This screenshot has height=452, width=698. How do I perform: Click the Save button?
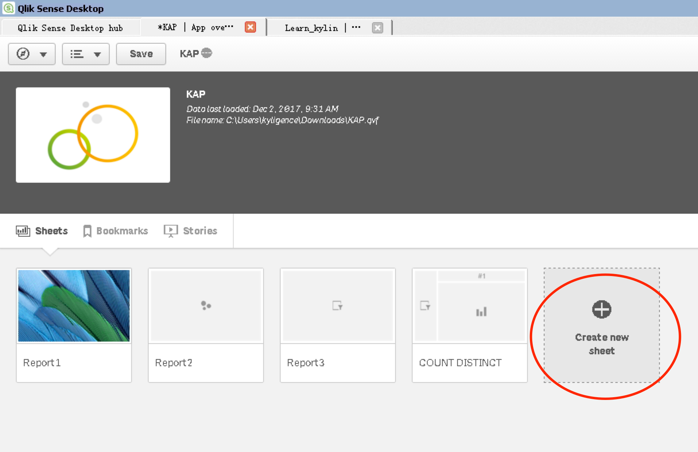141,54
